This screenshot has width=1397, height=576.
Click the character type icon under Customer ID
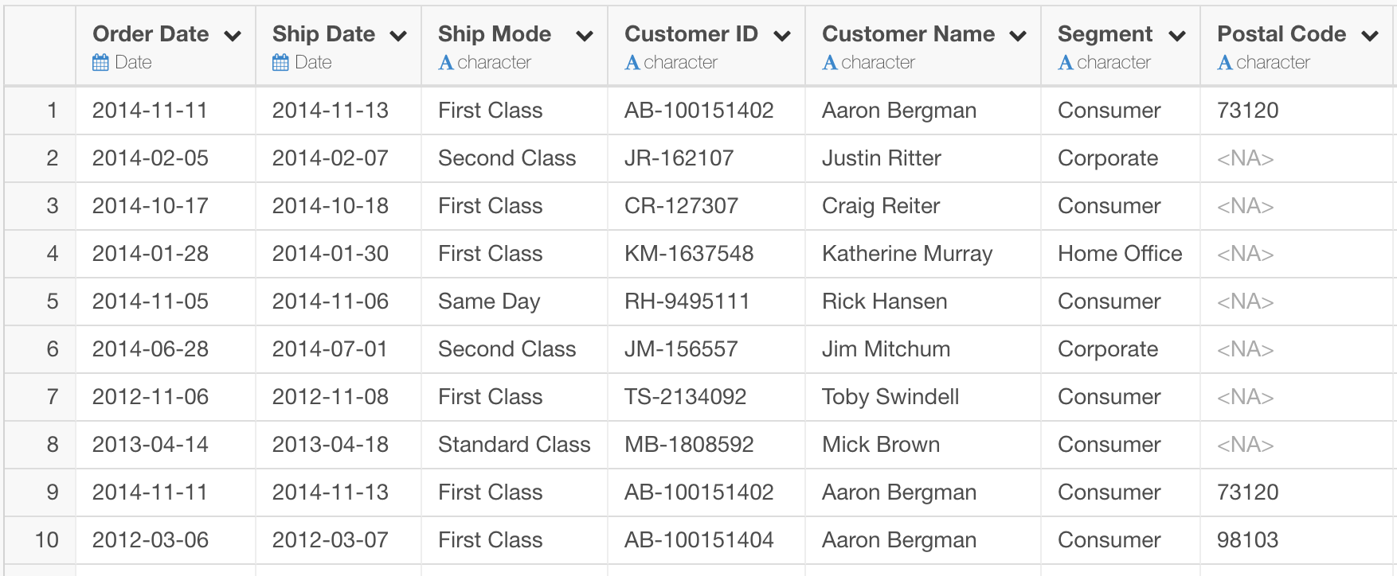click(x=632, y=63)
